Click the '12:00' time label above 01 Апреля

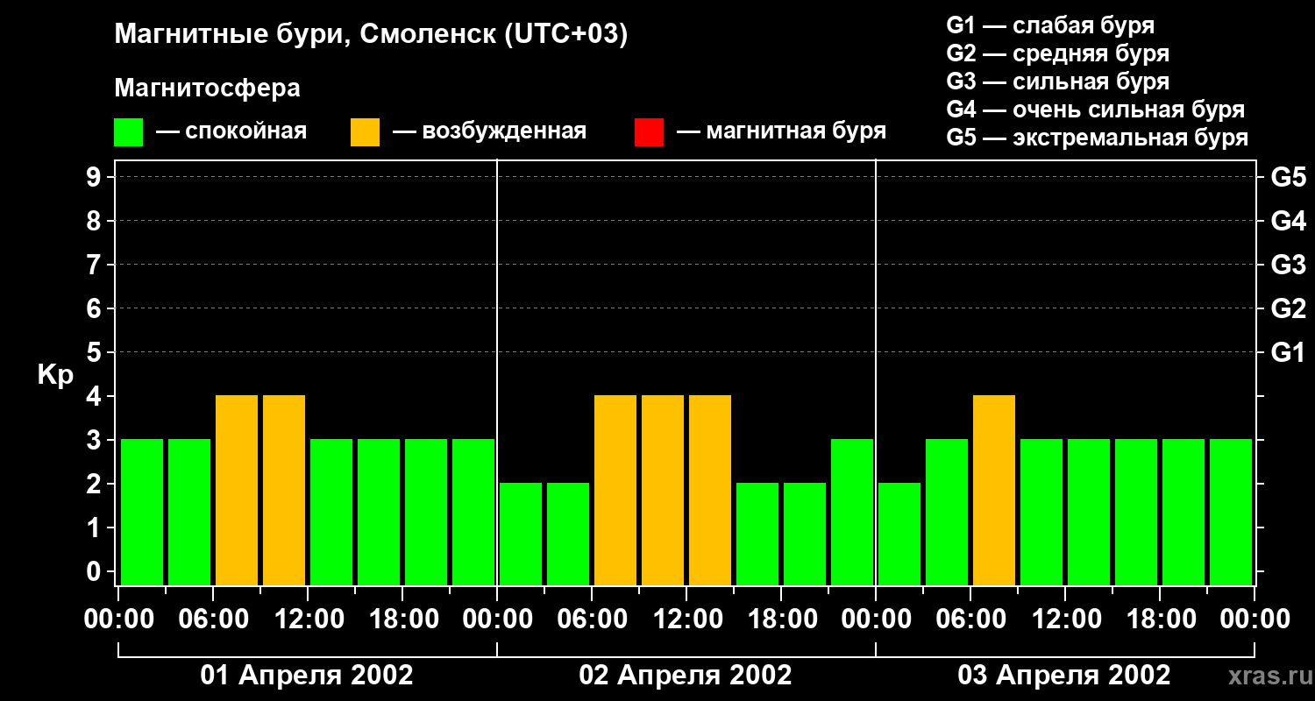(308, 620)
